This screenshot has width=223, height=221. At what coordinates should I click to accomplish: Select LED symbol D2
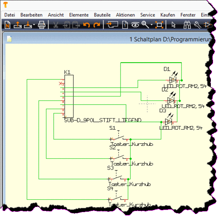(171, 100)
